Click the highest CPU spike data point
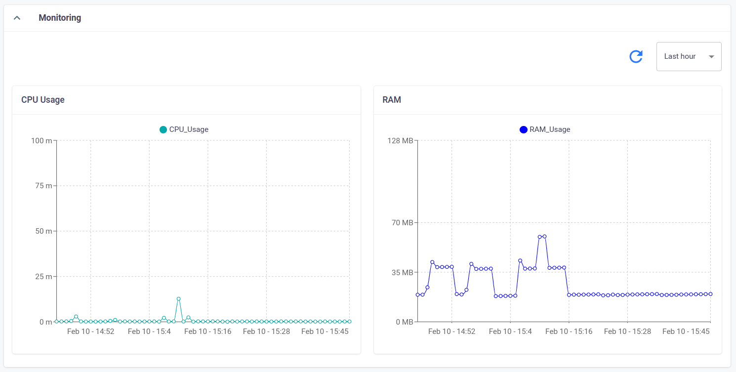This screenshot has width=736, height=372. 178,299
